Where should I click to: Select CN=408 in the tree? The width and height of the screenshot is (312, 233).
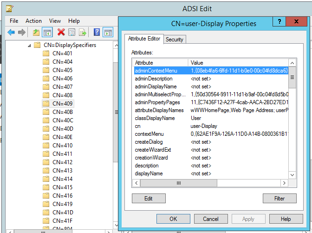click(63, 95)
